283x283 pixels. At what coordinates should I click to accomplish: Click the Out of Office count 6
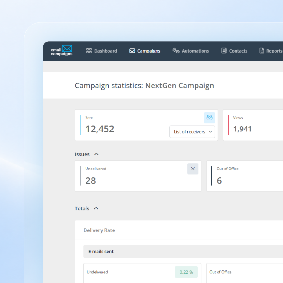pyautogui.click(x=219, y=181)
